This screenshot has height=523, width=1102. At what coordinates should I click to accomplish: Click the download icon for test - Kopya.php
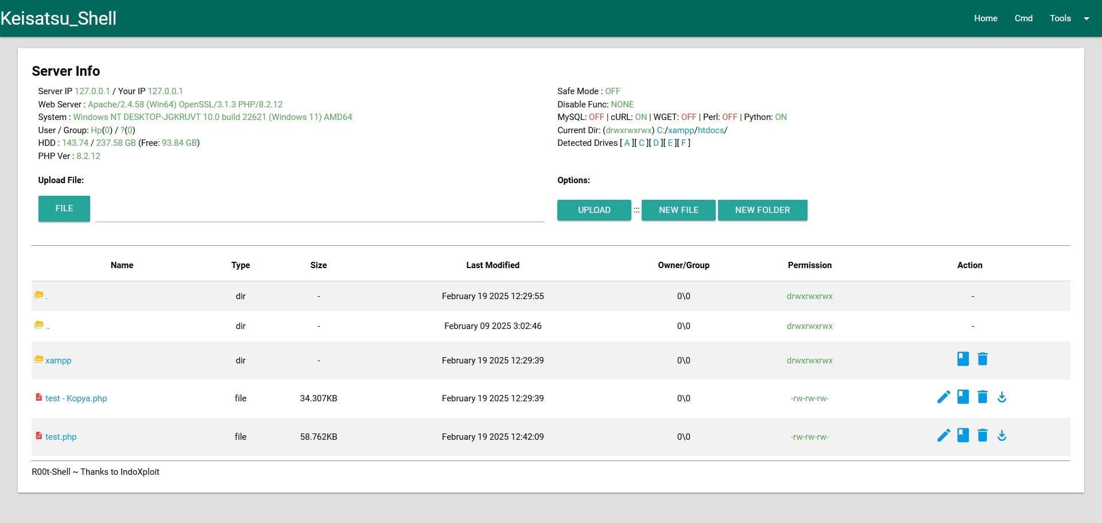[x=1002, y=397]
